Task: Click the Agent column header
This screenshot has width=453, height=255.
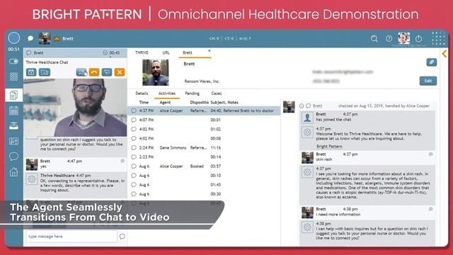Action: pyautogui.click(x=165, y=102)
